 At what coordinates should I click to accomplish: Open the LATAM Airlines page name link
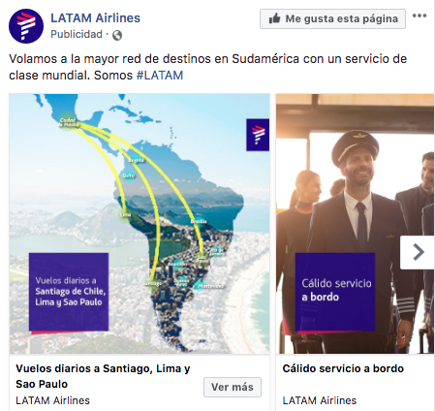pyautogui.click(x=95, y=18)
